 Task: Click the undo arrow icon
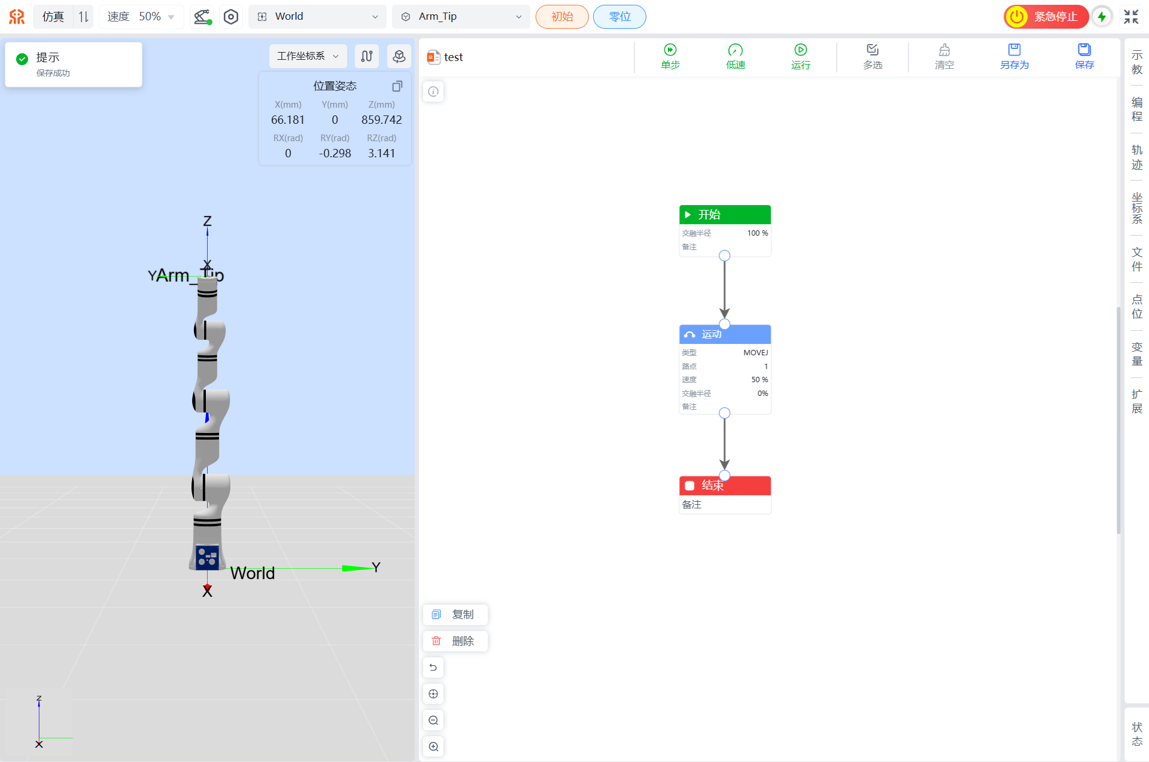[x=433, y=667]
